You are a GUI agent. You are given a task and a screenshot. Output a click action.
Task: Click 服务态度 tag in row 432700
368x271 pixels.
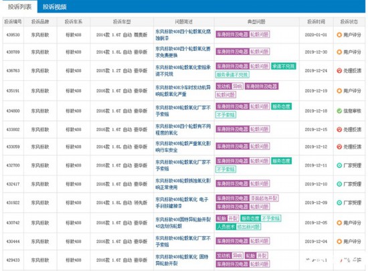pyautogui.click(x=282, y=161)
